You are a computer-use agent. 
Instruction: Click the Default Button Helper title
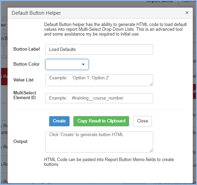pyautogui.click(x=36, y=13)
